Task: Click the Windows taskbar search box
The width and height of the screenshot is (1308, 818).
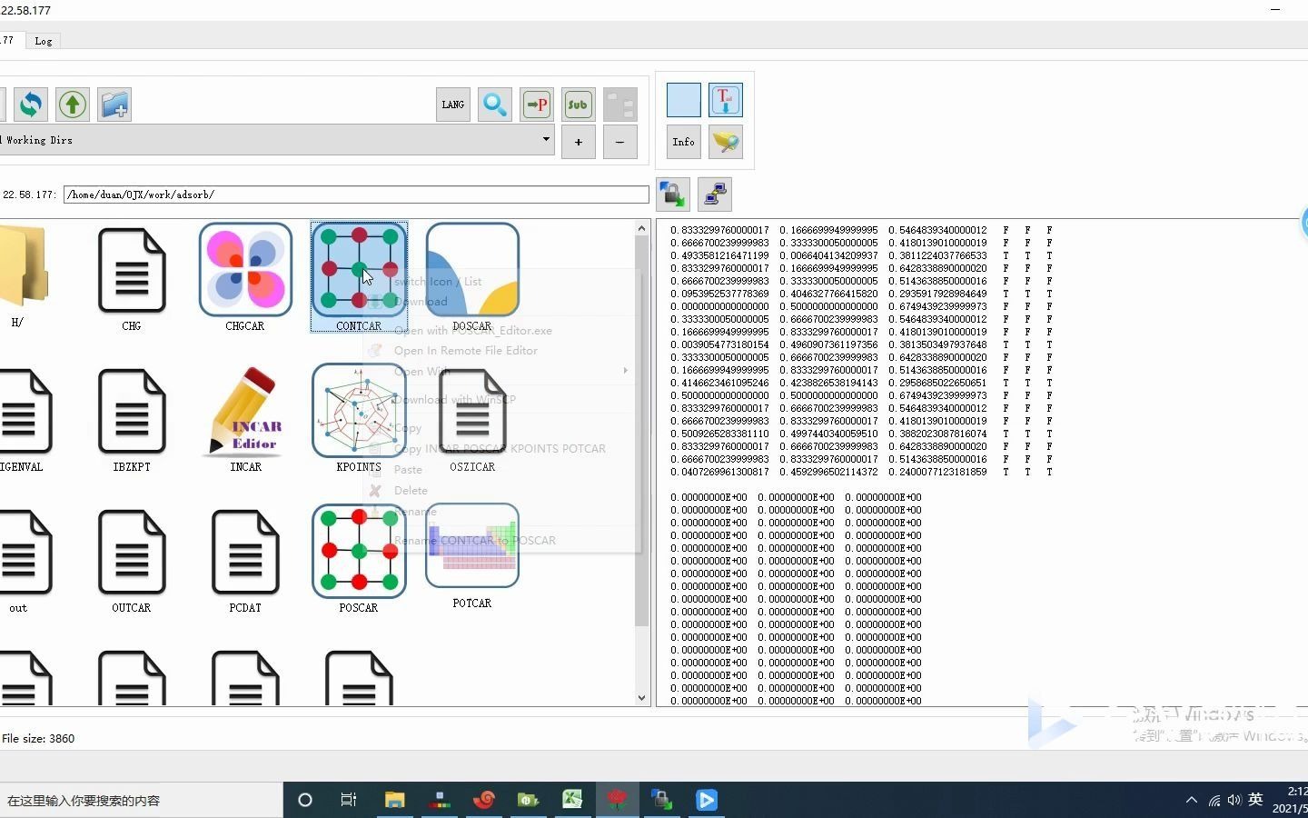Action: pyautogui.click(x=141, y=801)
